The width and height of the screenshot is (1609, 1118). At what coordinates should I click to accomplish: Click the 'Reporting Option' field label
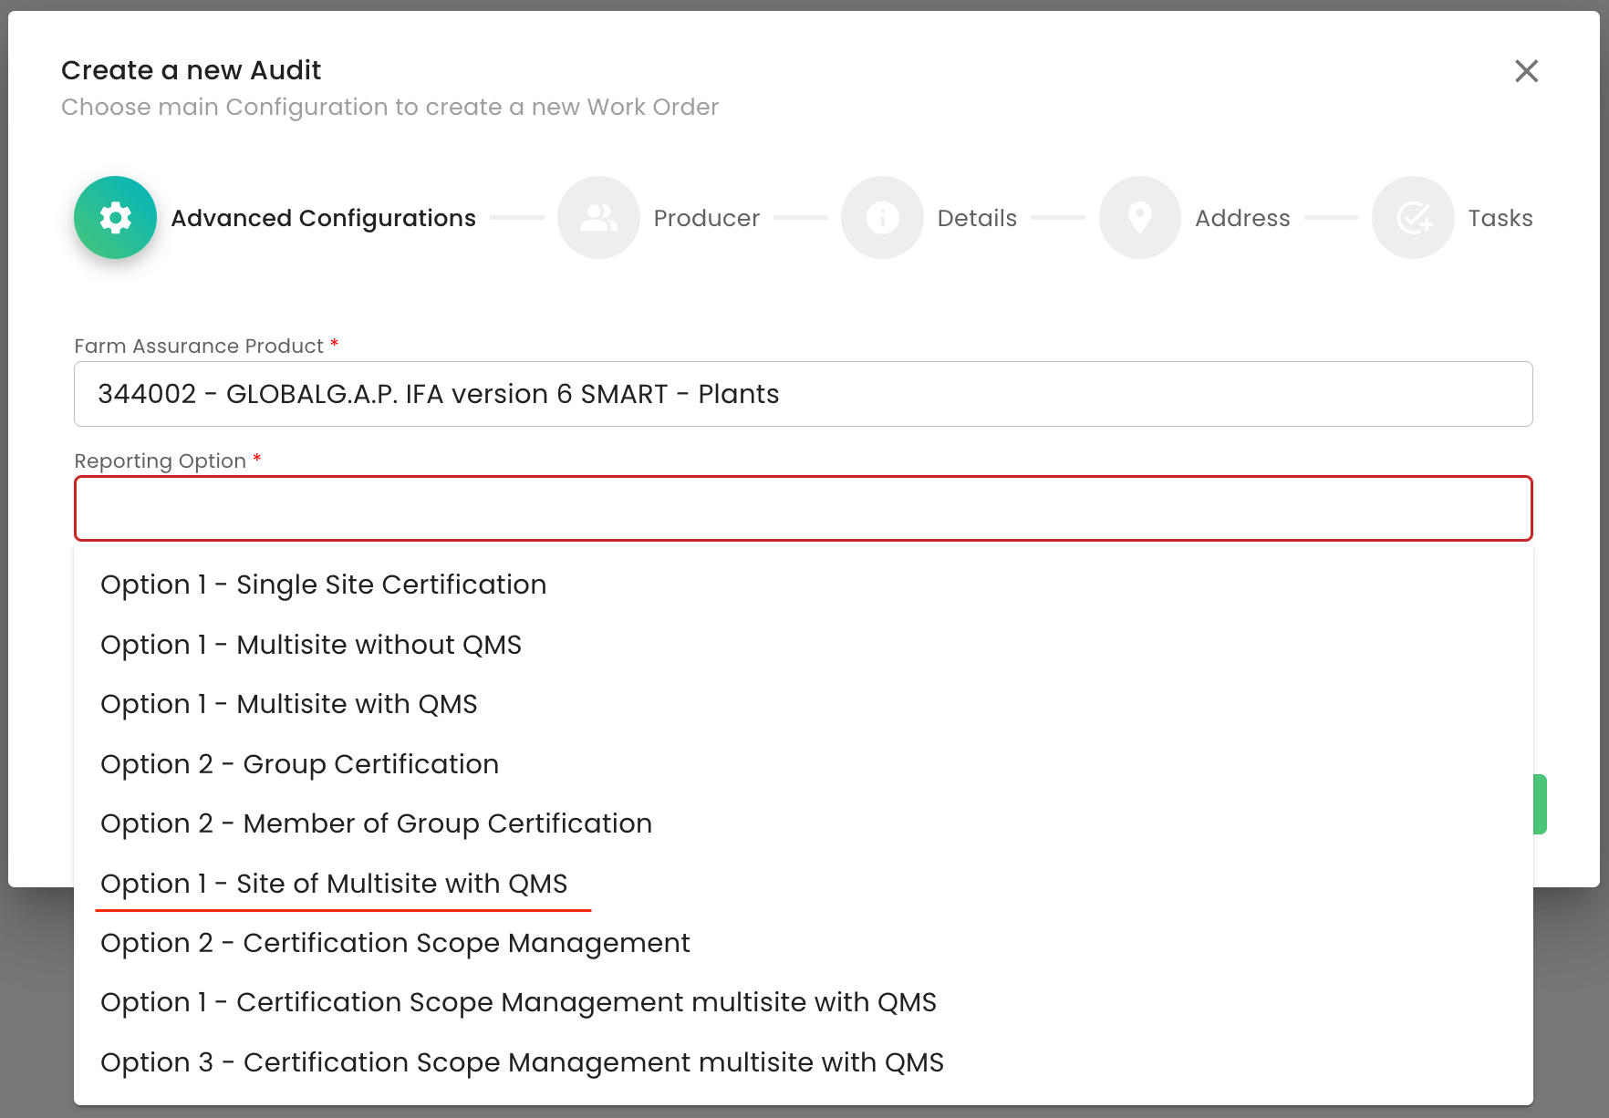click(161, 461)
